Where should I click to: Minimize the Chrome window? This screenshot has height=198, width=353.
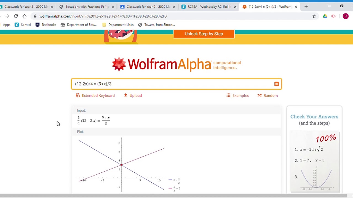(329, 6)
